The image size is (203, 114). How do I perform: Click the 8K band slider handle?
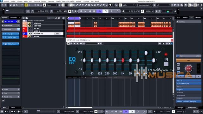tap(146, 53)
